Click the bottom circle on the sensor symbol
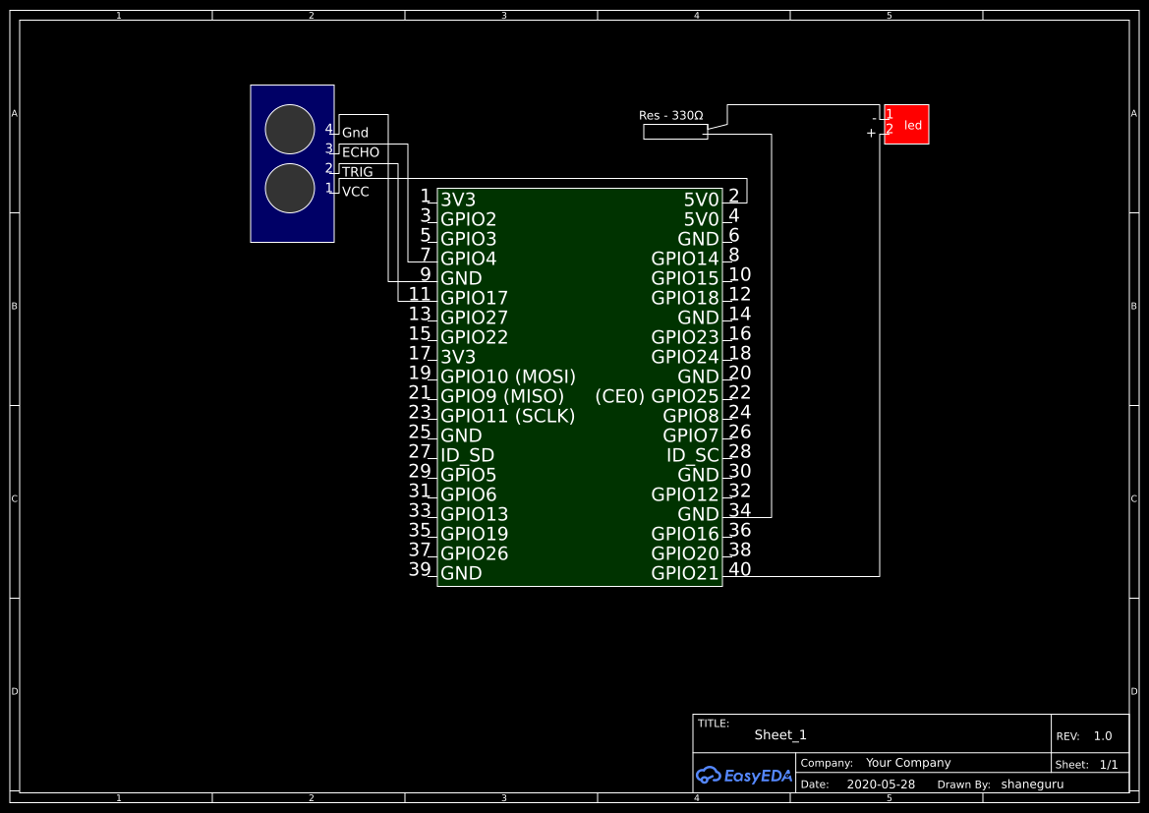Viewport: 1149px width, 813px height. pos(290,188)
